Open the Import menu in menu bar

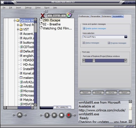pyautogui.click(x=18, y=8)
